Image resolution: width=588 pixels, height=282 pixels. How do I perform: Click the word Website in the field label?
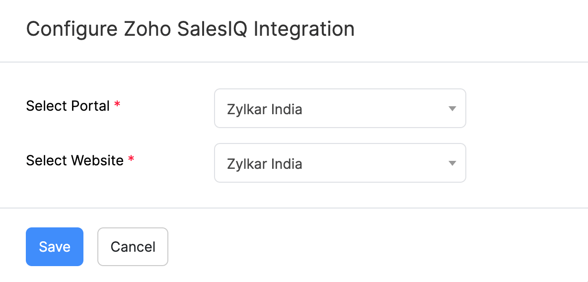(x=97, y=160)
